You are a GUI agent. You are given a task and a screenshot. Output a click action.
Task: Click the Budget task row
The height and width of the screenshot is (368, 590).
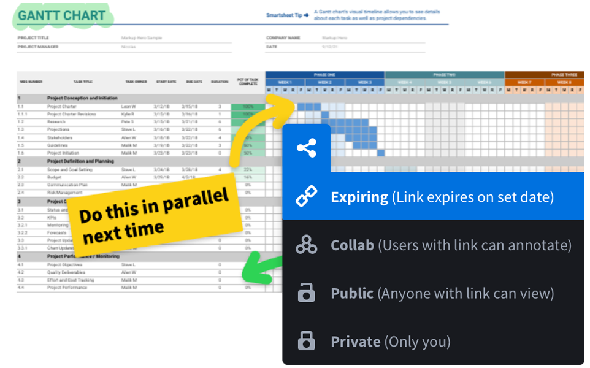141,177
